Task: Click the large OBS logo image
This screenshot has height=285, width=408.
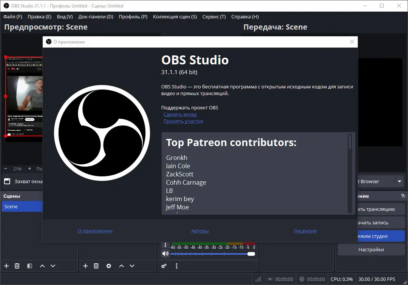Action: (102, 133)
